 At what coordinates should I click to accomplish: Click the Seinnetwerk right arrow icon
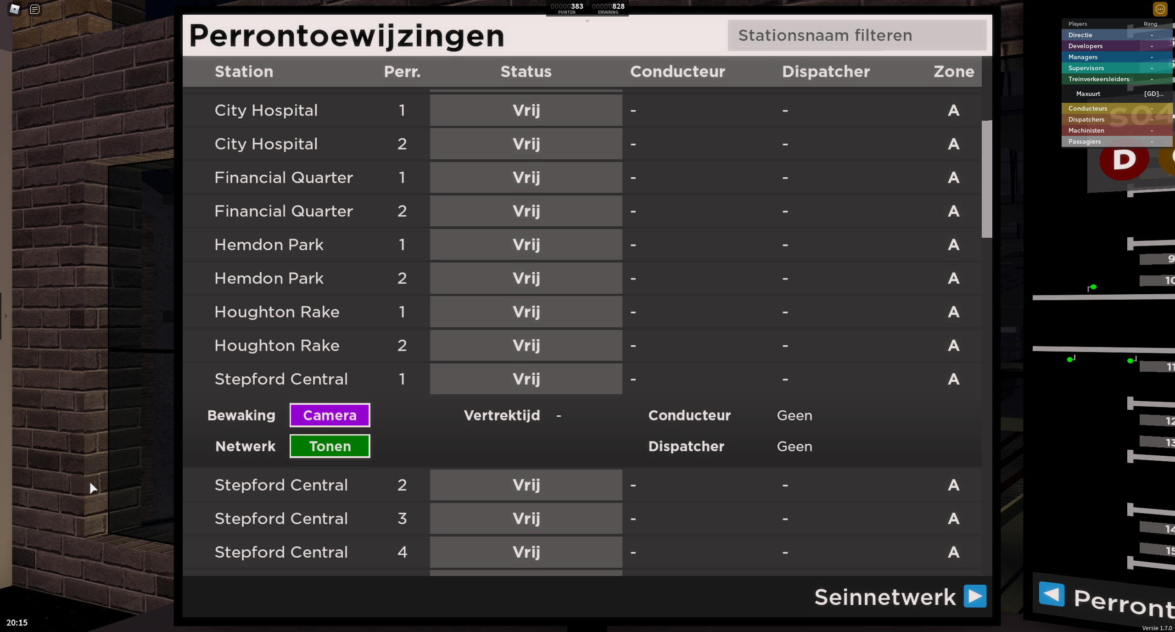[975, 596]
